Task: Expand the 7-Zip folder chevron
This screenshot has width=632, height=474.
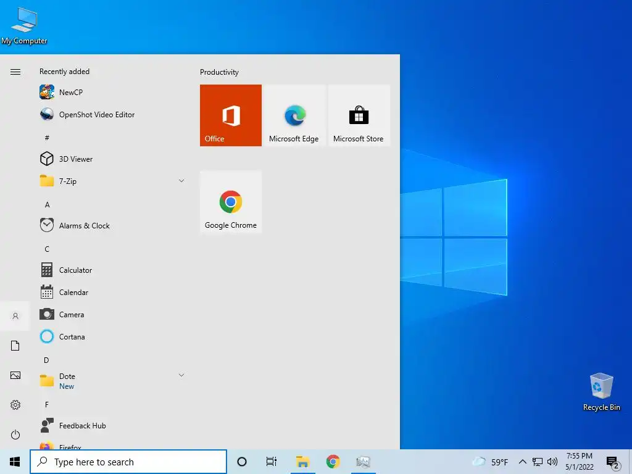Action: [x=181, y=181]
